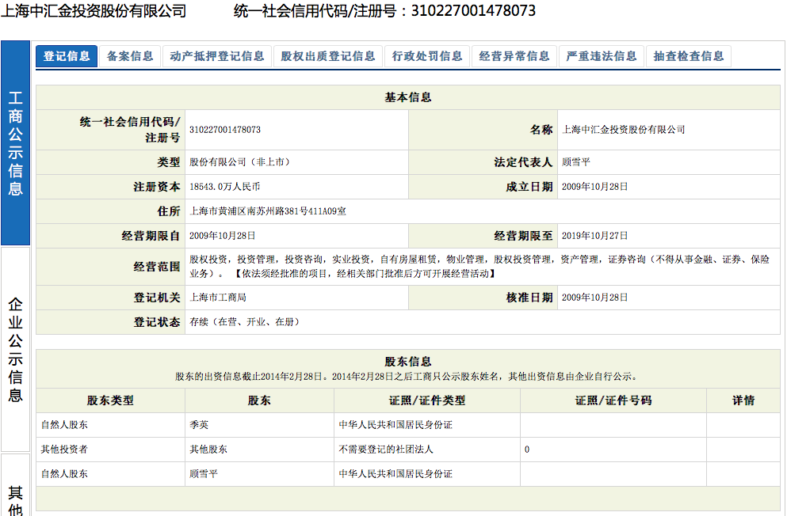Open the 备案信息 tab
The height and width of the screenshot is (516, 787).
pos(130,56)
